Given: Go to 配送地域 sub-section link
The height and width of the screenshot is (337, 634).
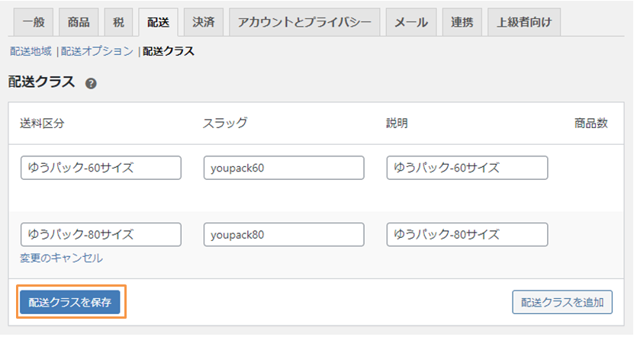Looking at the screenshot, I should pos(31,51).
